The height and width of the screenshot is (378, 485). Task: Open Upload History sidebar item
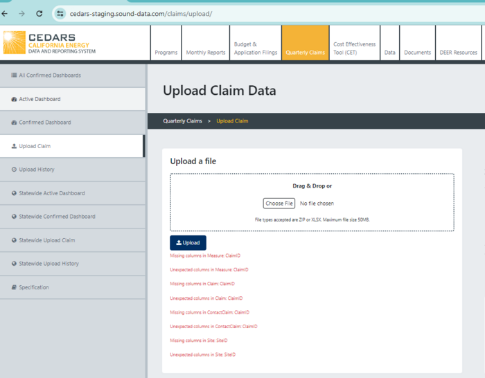coord(37,170)
